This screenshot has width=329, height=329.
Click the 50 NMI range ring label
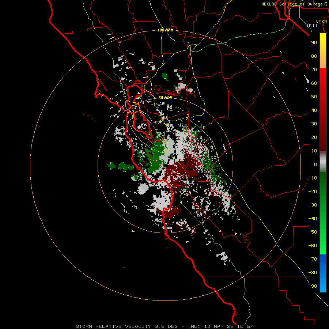165,98
